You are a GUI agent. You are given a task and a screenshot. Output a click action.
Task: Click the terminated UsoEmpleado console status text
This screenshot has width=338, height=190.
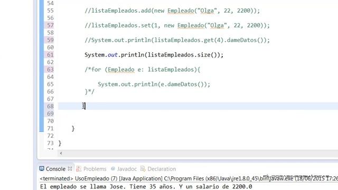[189, 178]
